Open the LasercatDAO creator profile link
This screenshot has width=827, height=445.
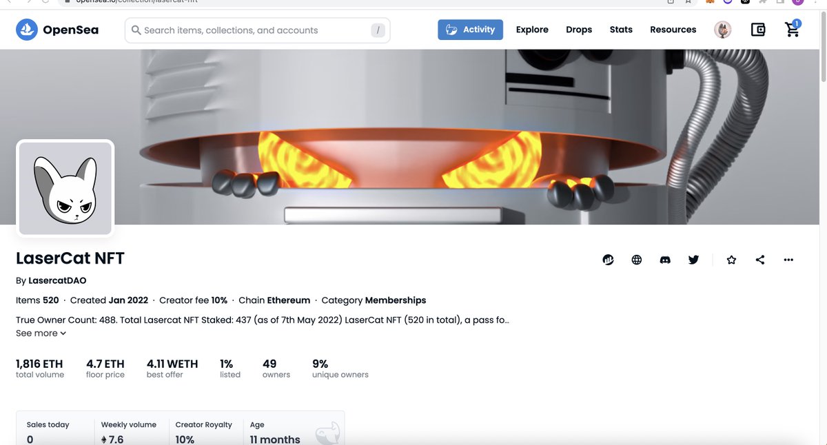click(57, 280)
